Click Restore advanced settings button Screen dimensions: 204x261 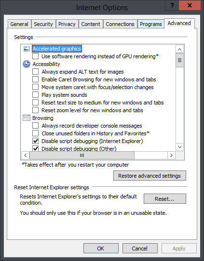pyautogui.click(x=150, y=176)
